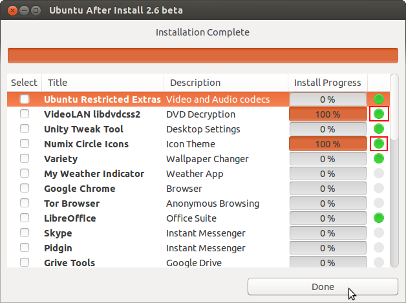The image size is (406, 303).
Task: Tick the Ubuntu Restricted Extras checkbox
Action: 25,99
